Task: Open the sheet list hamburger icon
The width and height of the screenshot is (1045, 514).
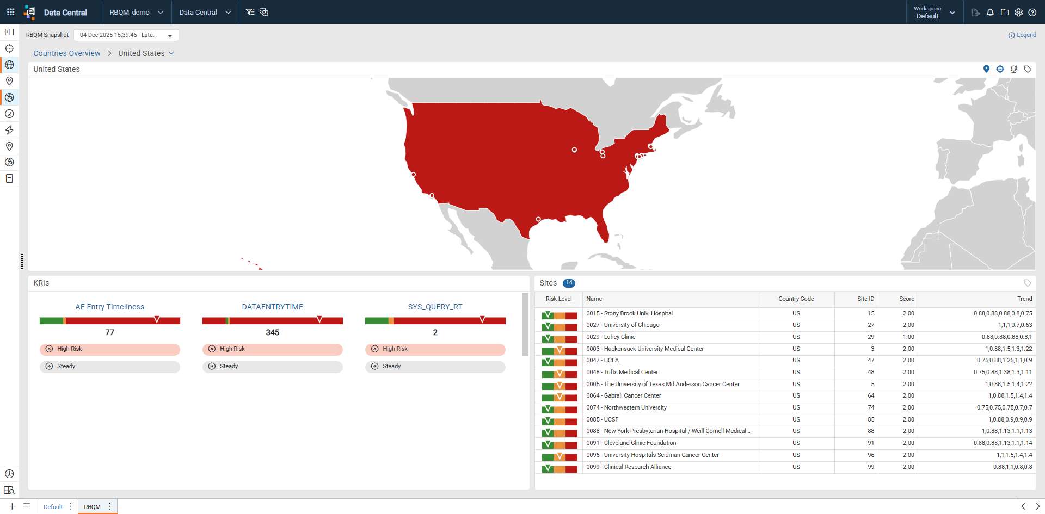Action: (27, 506)
